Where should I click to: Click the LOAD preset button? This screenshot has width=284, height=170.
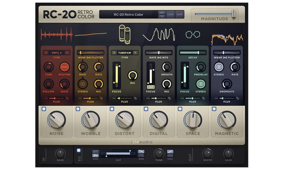pyautogui.click(x=170, y=15)
